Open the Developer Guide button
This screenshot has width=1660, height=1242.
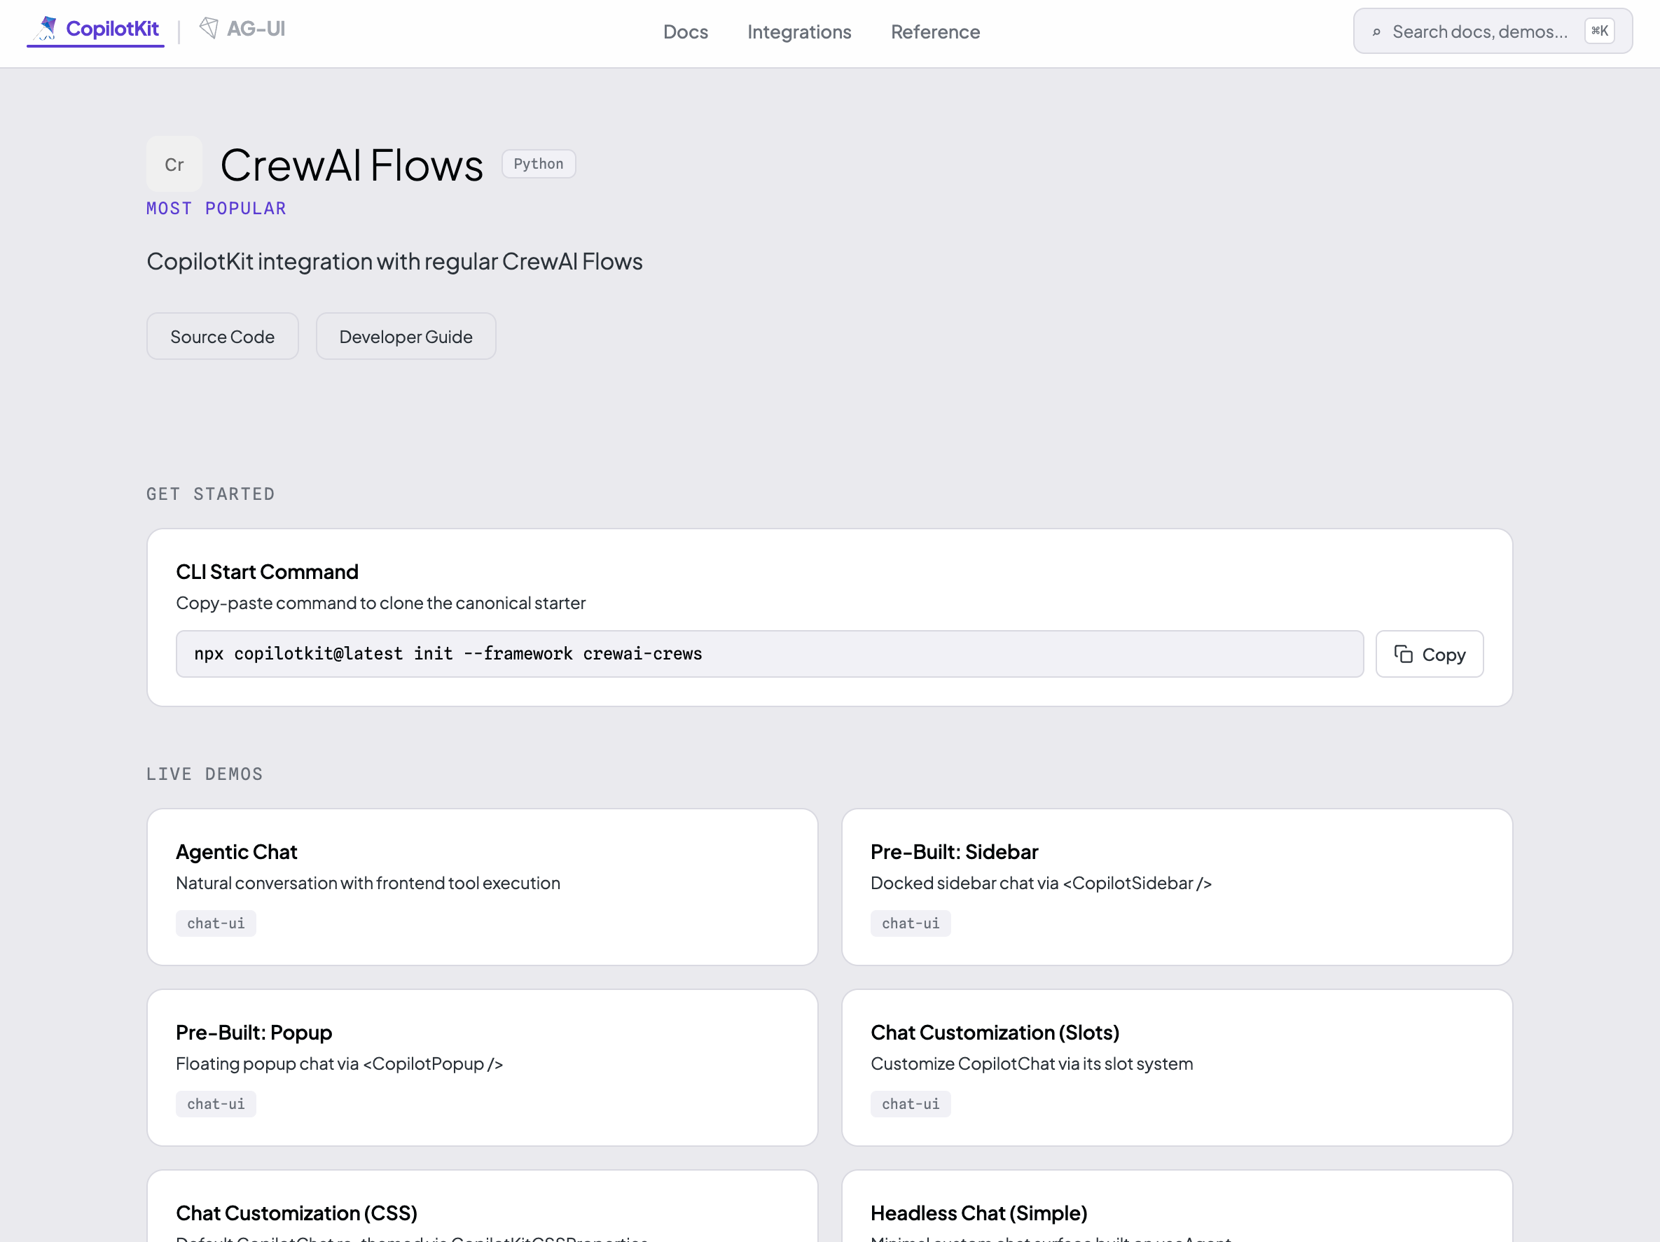click(x=406, y=337)
